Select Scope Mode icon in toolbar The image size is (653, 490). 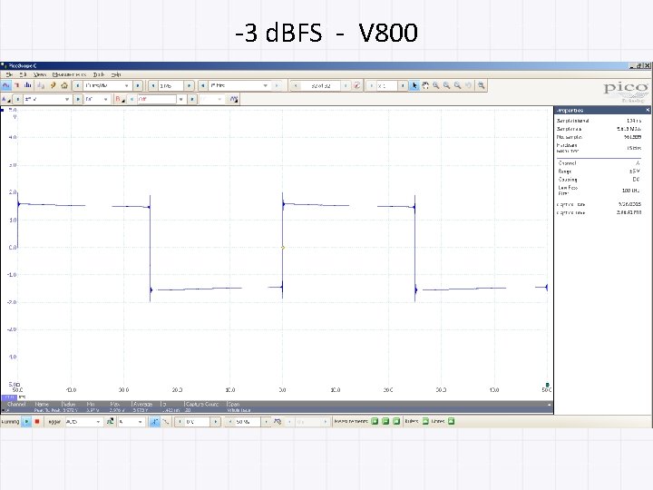5,85
